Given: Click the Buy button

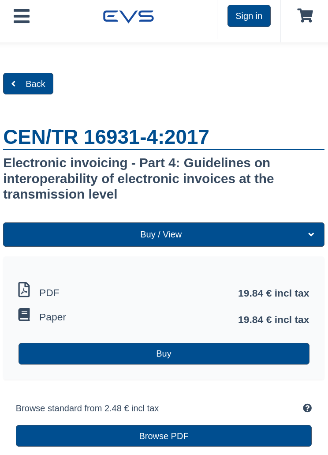Looking at the screenshot, I should (x=164, y=353).
